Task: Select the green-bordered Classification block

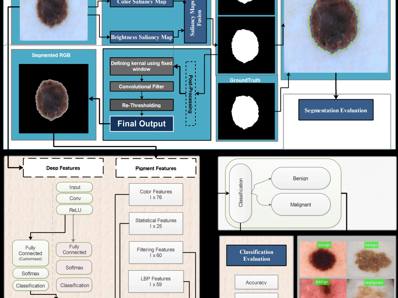Action: click(31, 286)
